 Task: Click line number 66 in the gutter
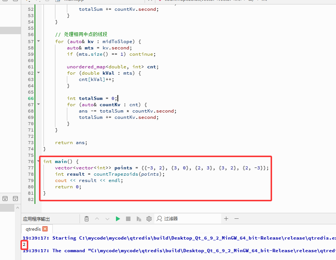coord(31,98)
